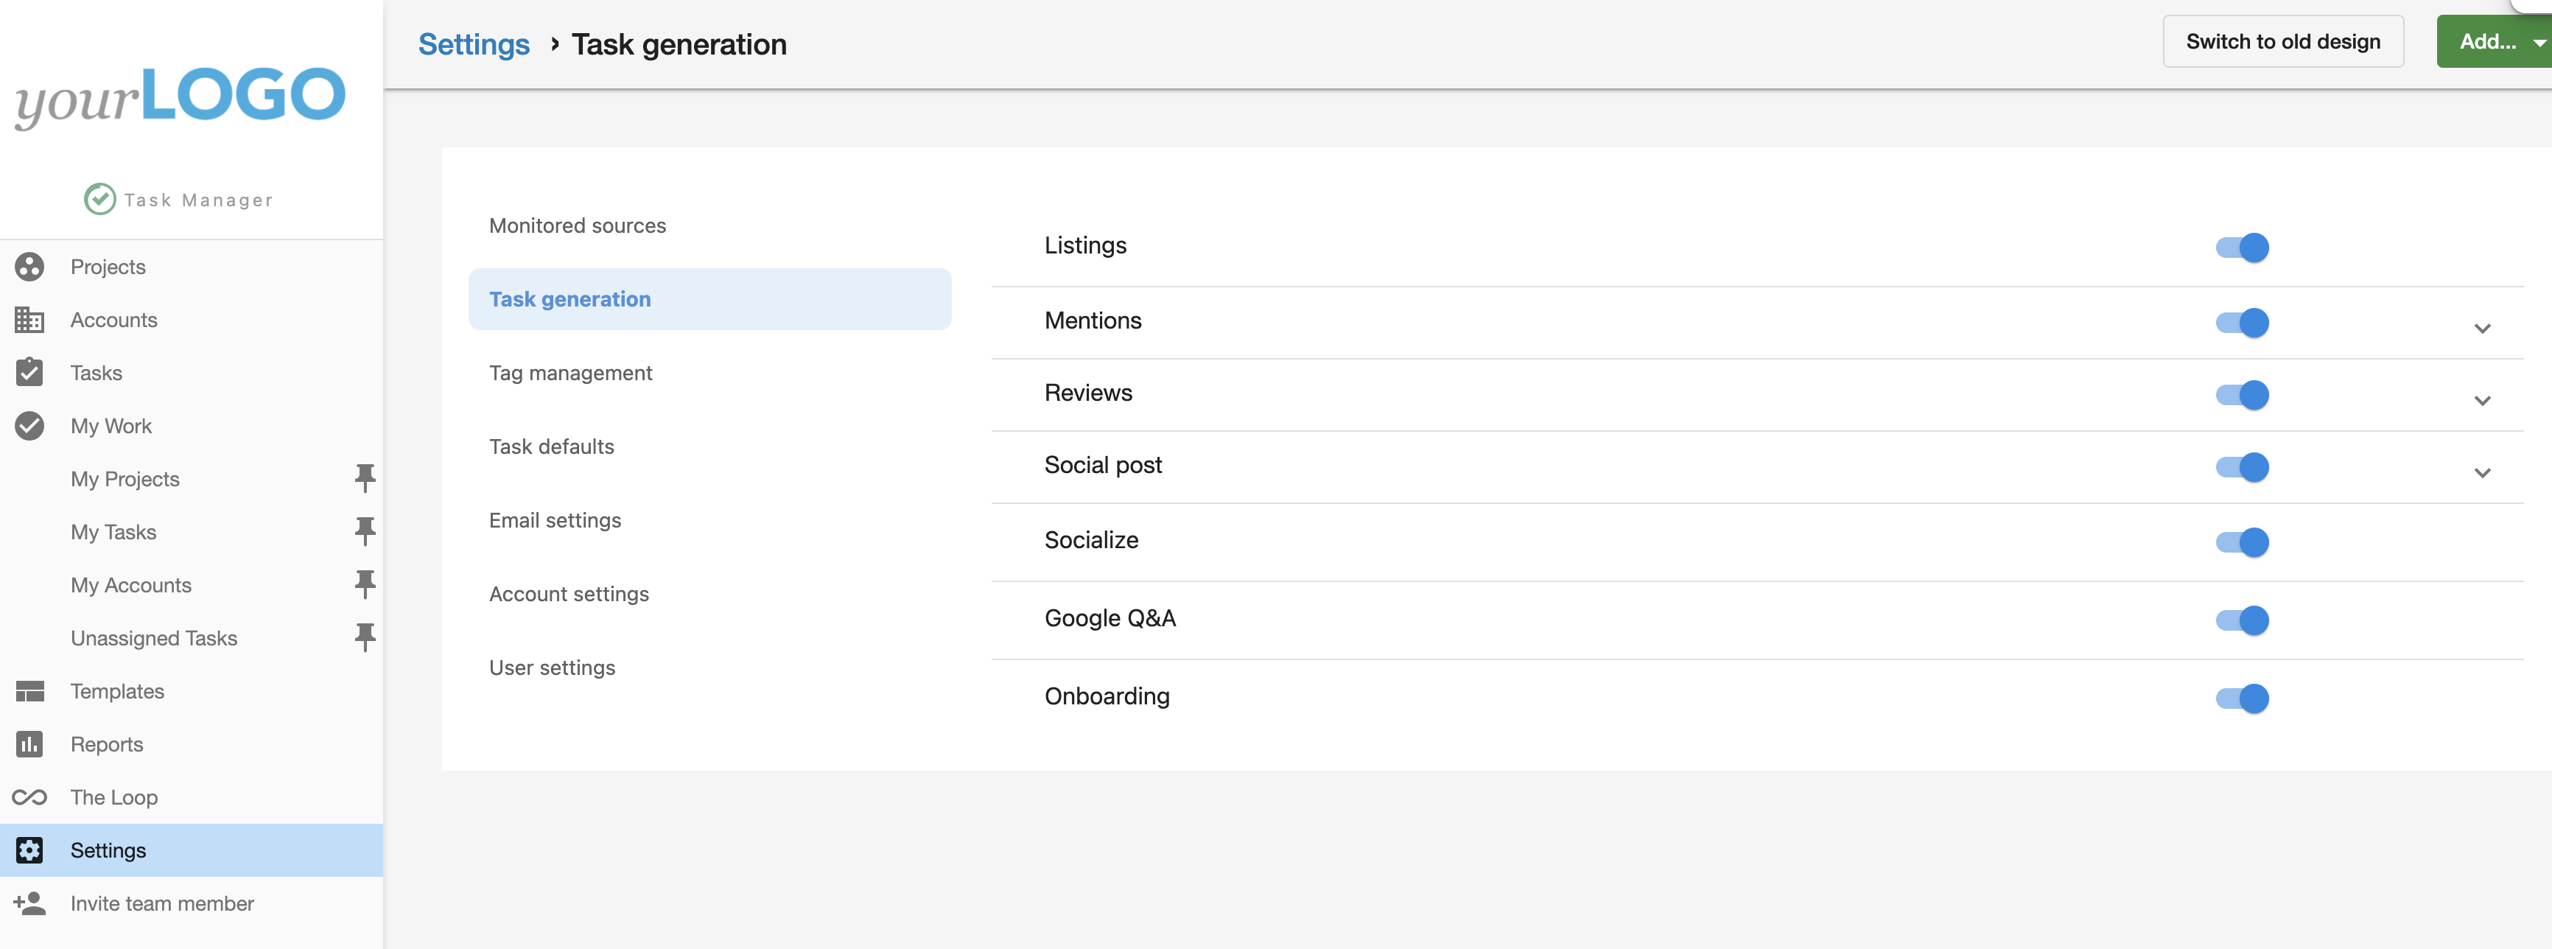Click the Accounts building icon
This screenshot has height=949, width=2552.
click(x=29, y=320)
